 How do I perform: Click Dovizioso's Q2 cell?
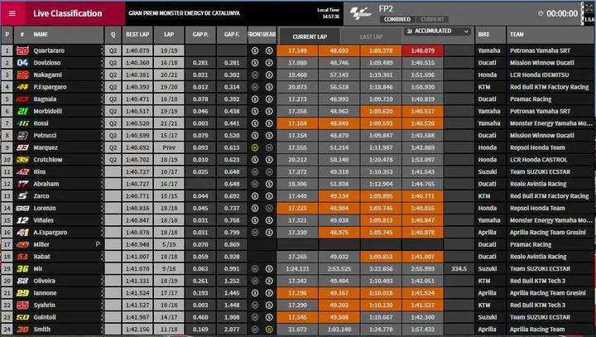point(113,63)
